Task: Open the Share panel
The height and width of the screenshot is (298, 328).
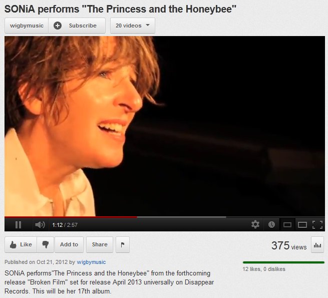Action: click(x=100, y=244)
